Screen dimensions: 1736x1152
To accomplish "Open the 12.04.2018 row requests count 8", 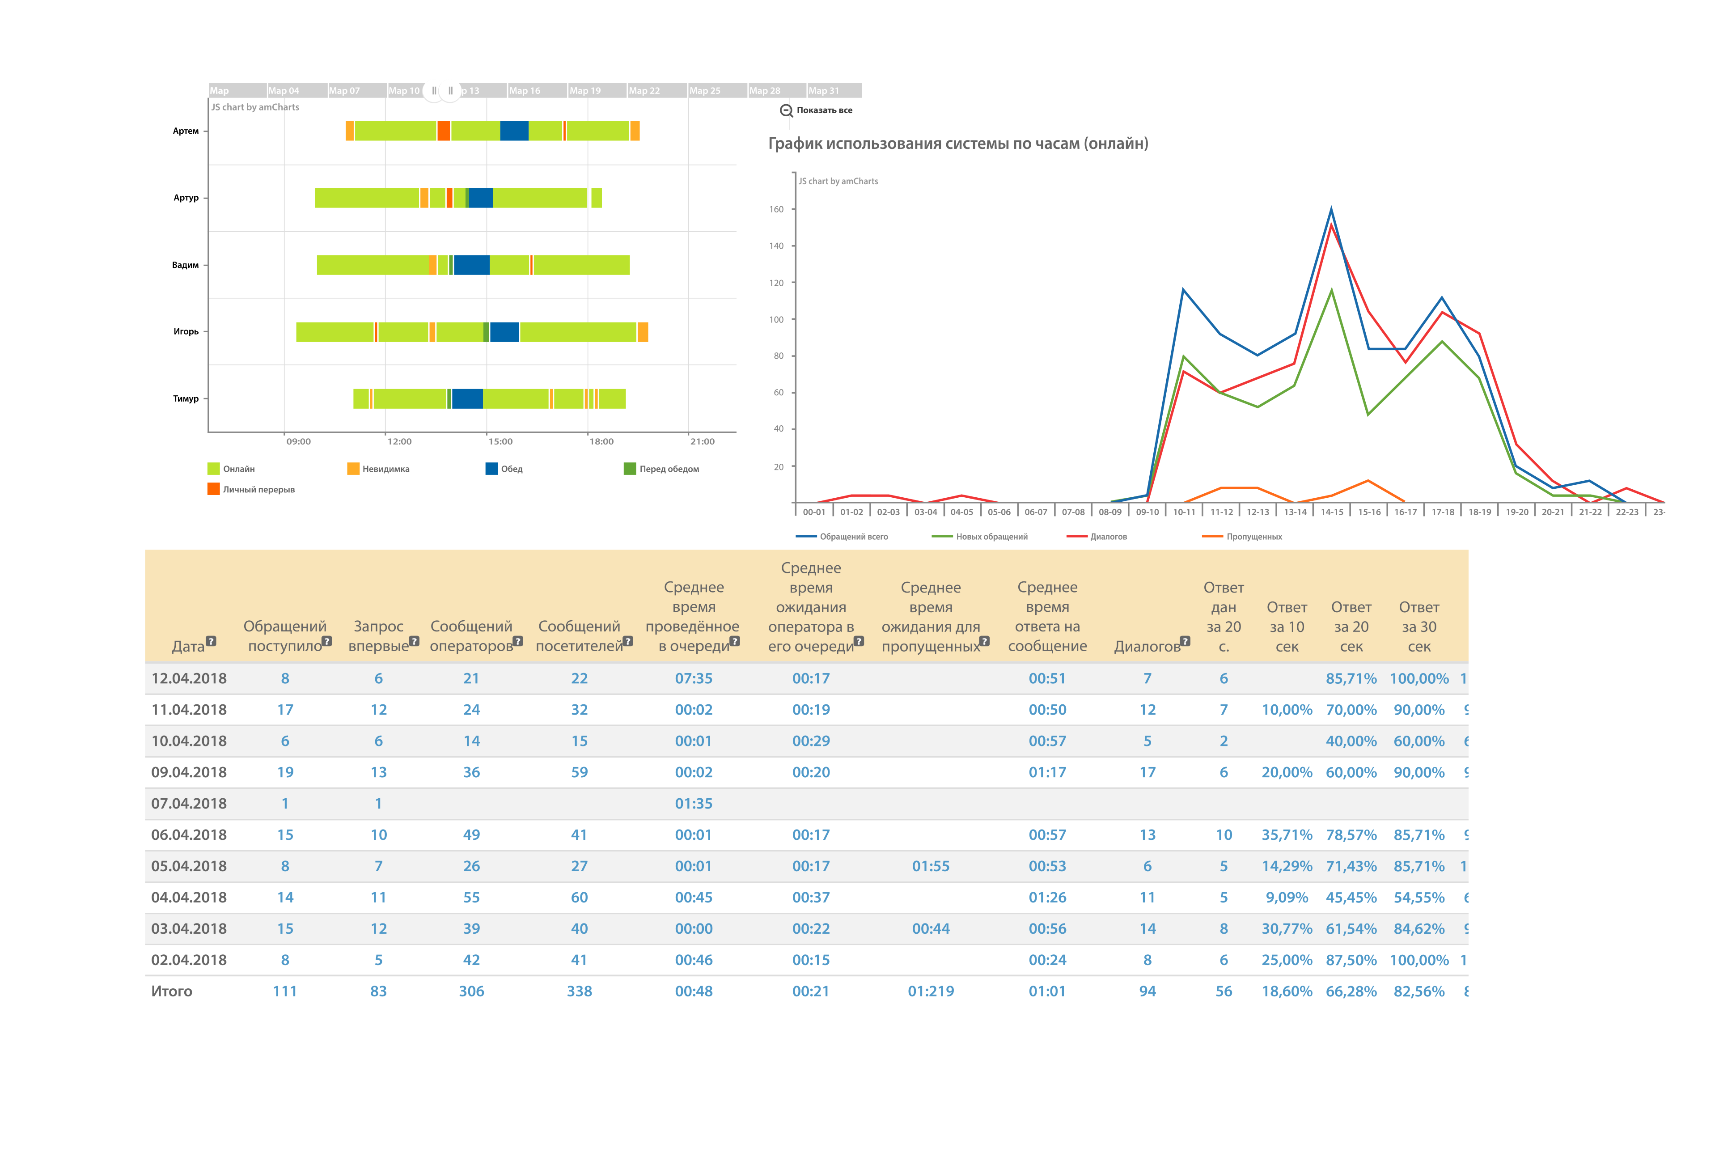I will 285,678.
